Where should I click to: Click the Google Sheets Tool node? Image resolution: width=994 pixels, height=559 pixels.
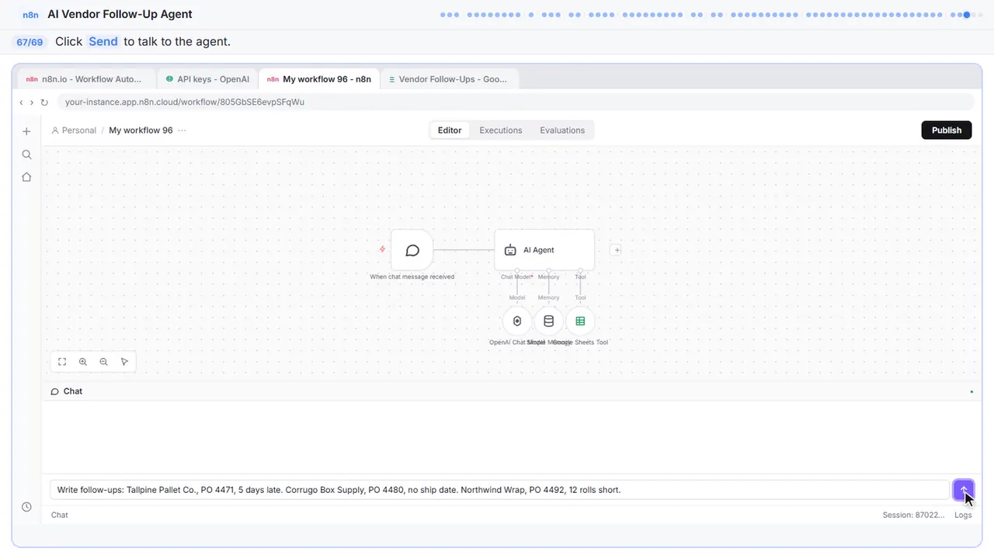click(x=580, y=321)
